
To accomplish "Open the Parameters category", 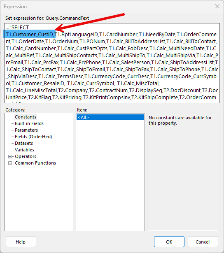I will (26, 130).
